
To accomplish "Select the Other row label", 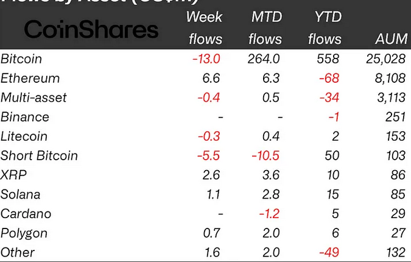I will (18, 252).
